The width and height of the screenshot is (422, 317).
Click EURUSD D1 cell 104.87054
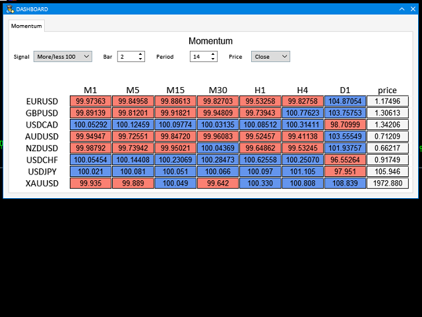tap(345, 101)
